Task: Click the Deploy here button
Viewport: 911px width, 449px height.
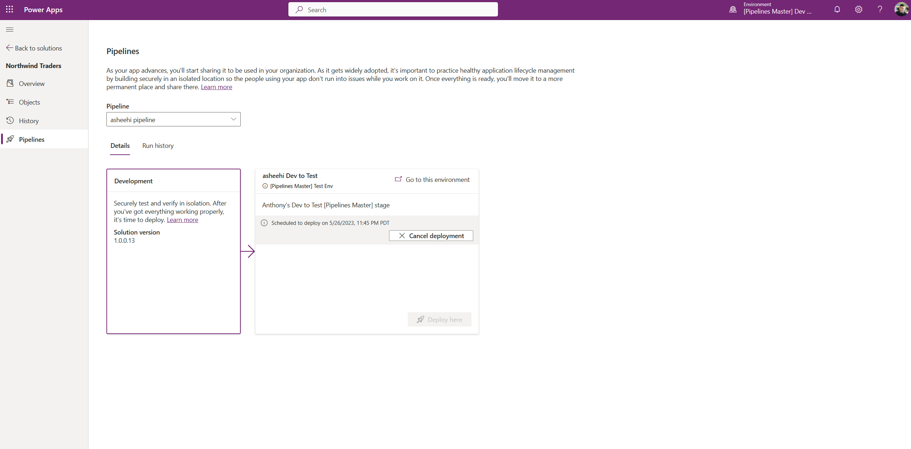Action: [x=439, y=319]
